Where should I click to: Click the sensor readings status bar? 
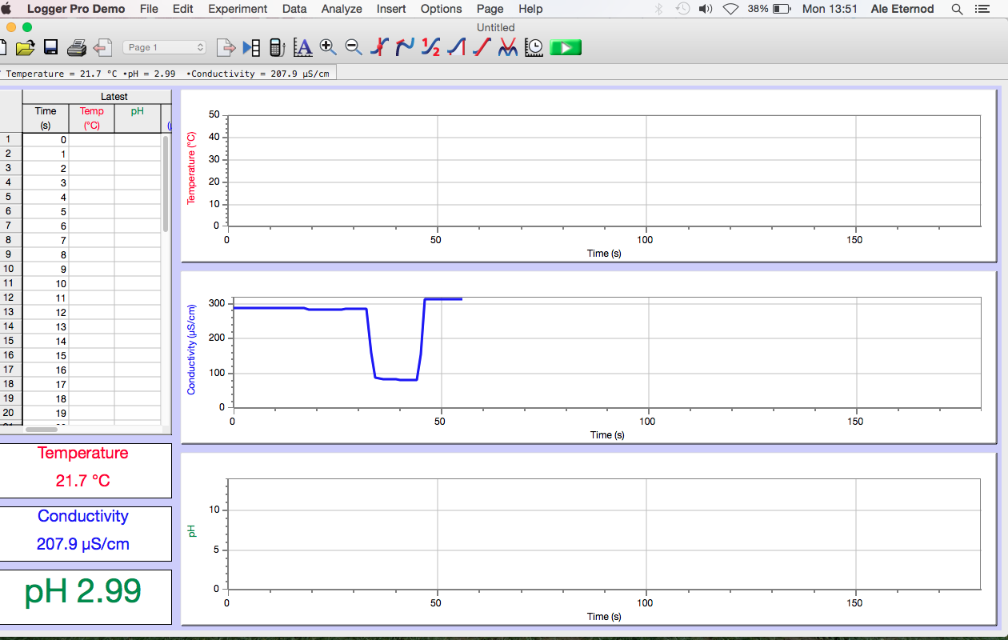tap(168, 73)
